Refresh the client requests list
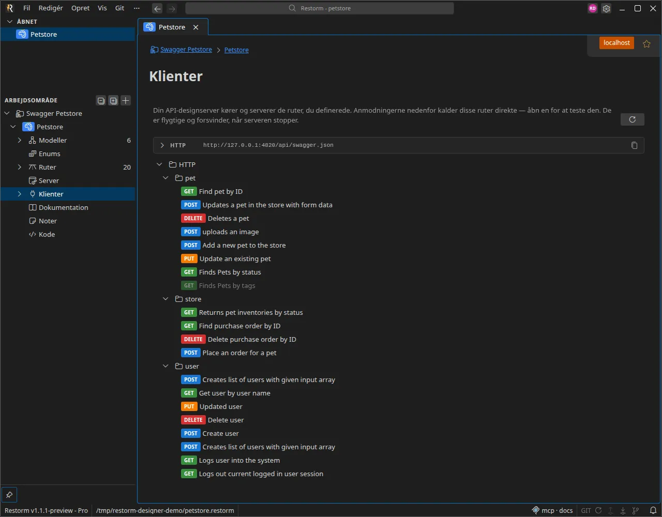This screenshot has width=662, height=517. (x=632, y=119)
